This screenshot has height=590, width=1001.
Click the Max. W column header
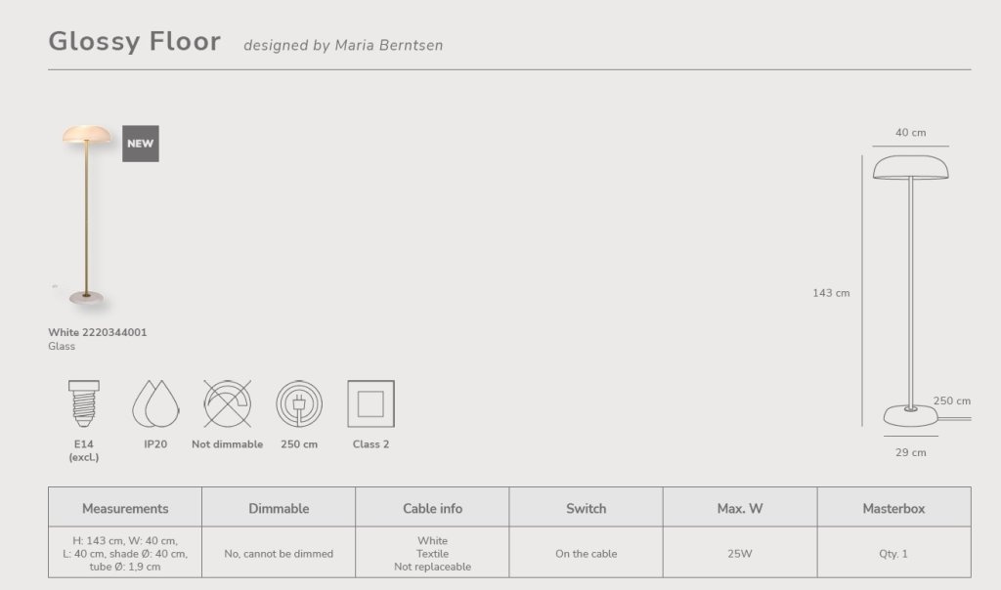(x=740, y=508)
